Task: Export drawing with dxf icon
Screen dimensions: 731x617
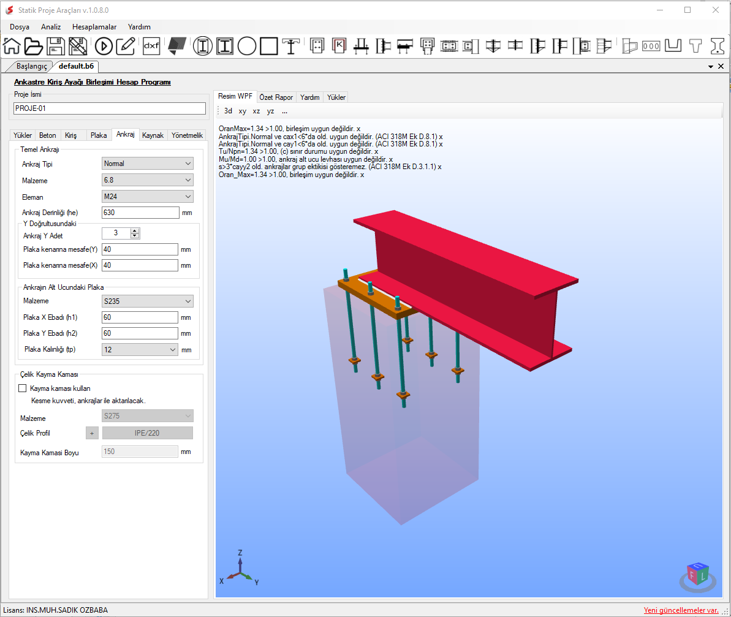Action: tap(151, 46)
